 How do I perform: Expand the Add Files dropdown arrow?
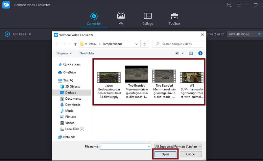click(30, 34)
